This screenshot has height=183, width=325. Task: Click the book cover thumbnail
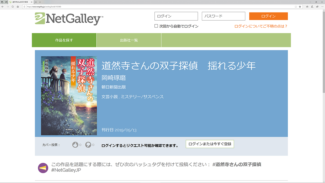69,96
